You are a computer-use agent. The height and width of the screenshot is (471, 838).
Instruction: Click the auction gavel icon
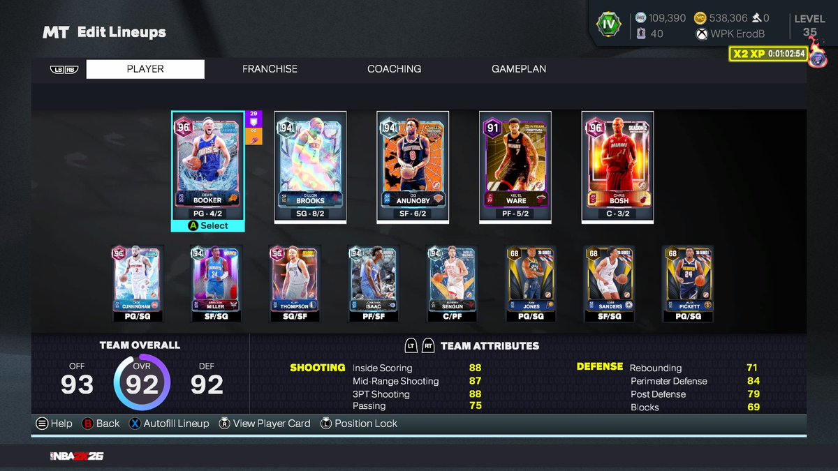[x=756, y=18]
